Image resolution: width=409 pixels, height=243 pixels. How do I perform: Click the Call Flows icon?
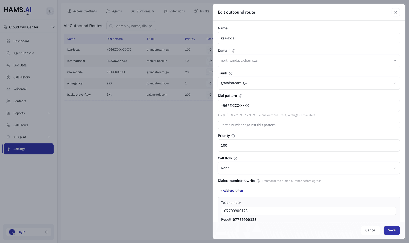pos(8,125)
